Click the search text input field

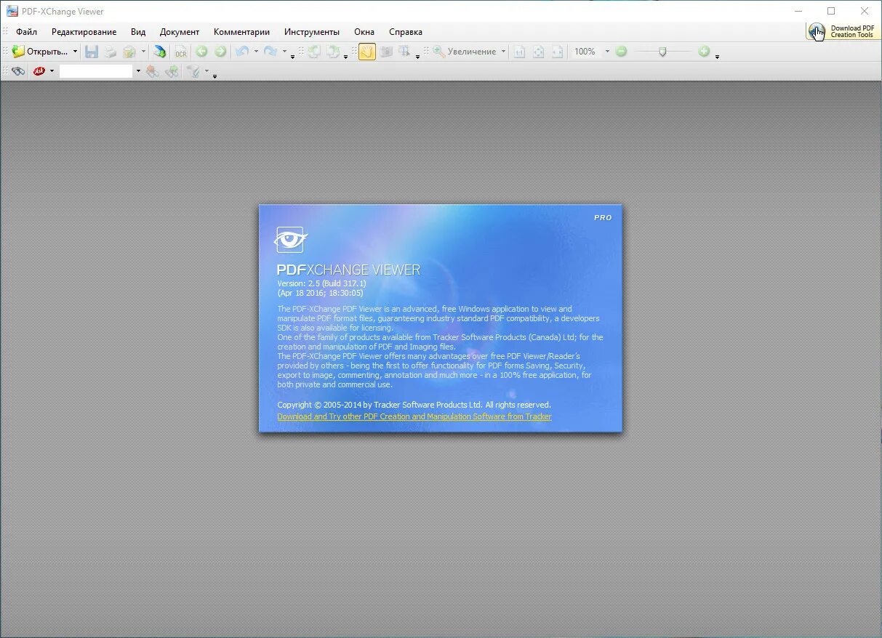click(97, 71)
